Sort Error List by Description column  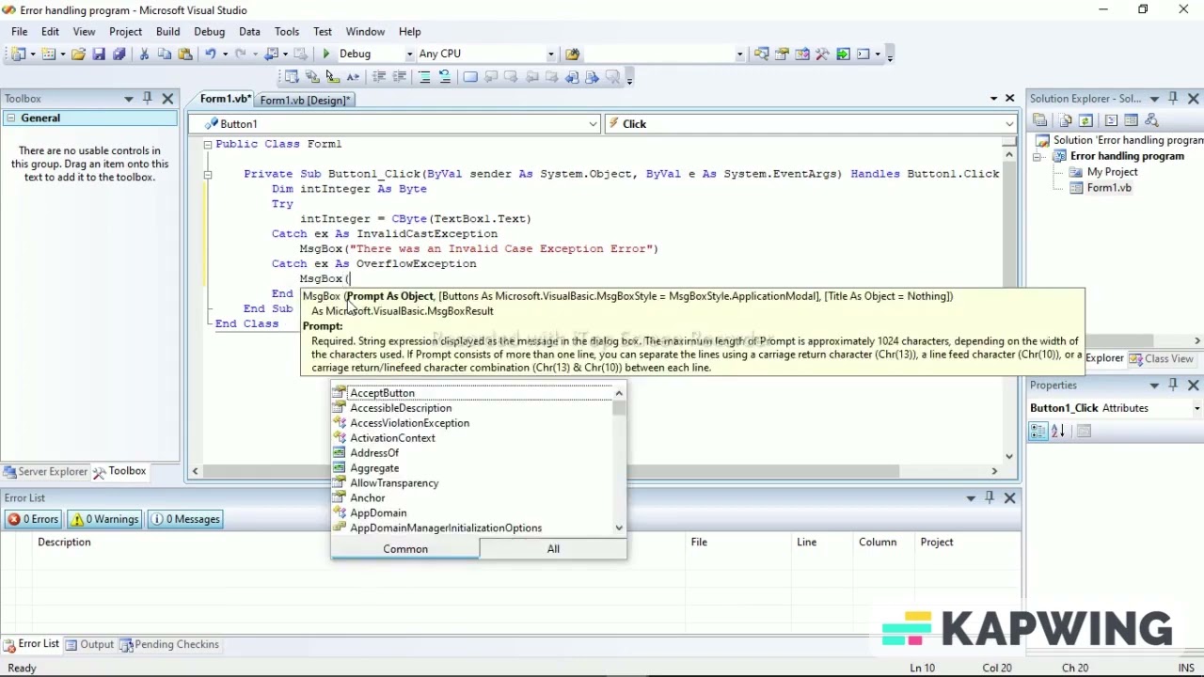click(64, 543)
